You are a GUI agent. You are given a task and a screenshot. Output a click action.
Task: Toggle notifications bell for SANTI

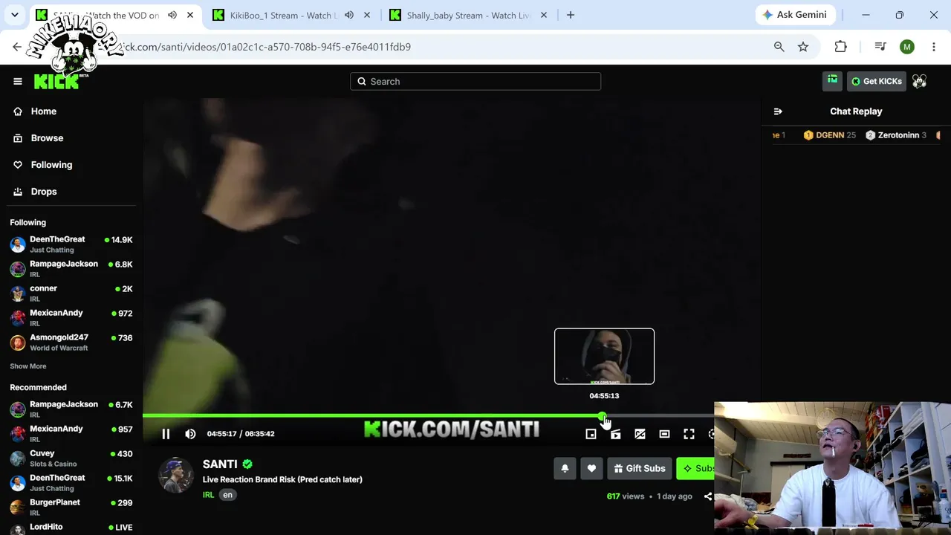coord(565,469)
